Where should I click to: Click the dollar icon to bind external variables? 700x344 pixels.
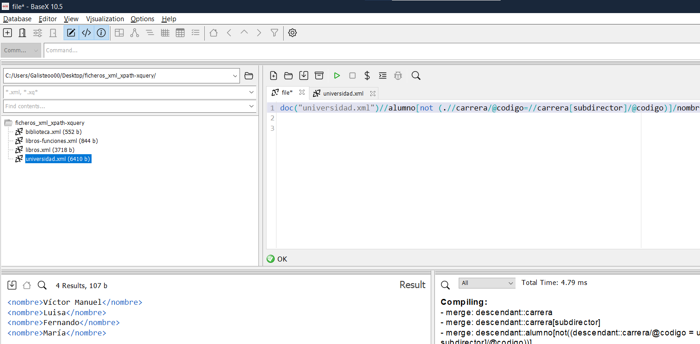coord(367,75)
